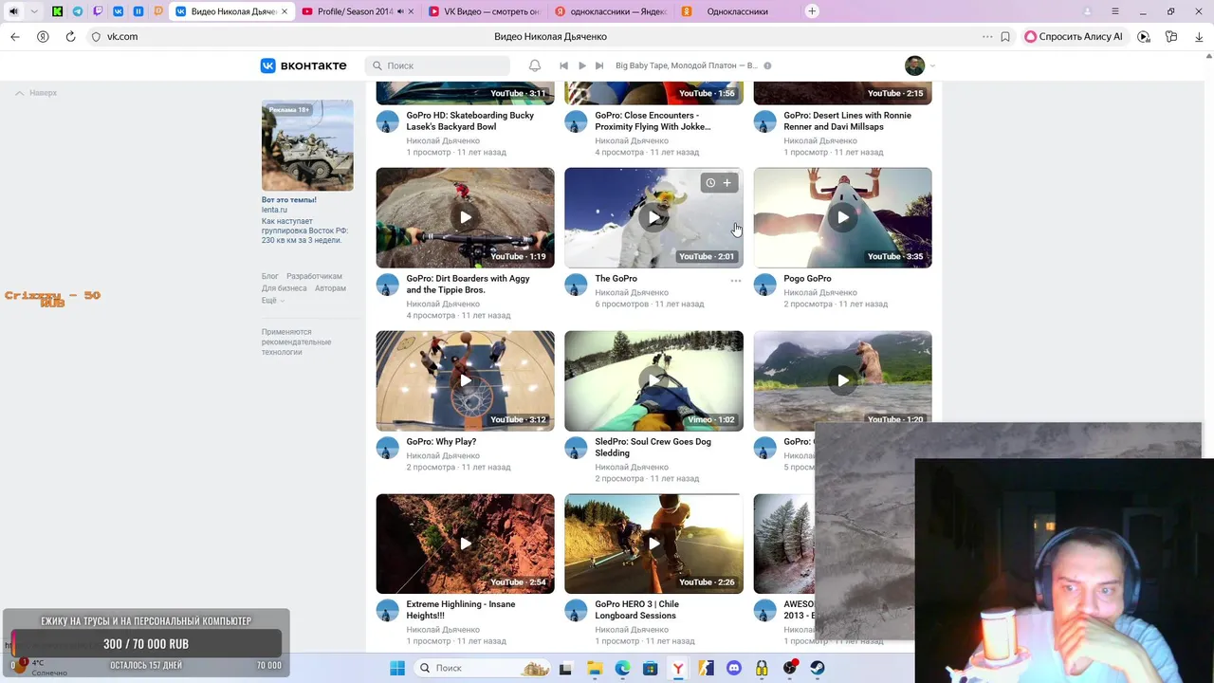This screenshot has height=683, width=1214.
Task: Open Discord from taskbar
Action: pyautogui.click(x=733, y=668)
